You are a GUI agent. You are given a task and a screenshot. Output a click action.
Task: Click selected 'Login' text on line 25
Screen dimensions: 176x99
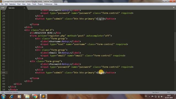[x=100, y=19]
